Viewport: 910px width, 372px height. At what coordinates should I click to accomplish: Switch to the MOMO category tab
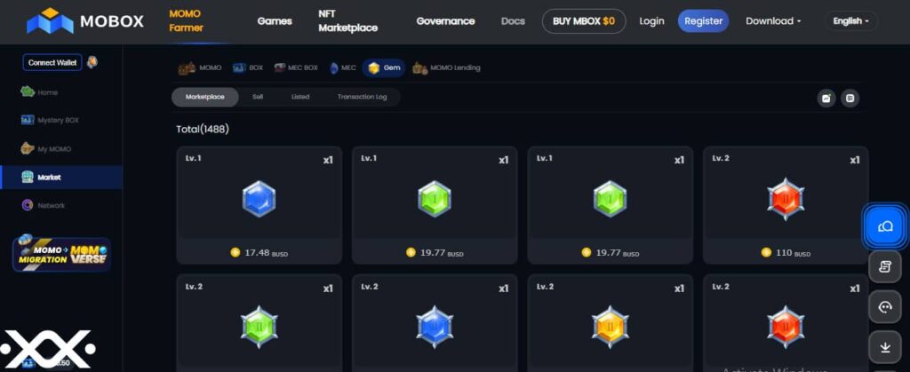click(x=200, y=67)
